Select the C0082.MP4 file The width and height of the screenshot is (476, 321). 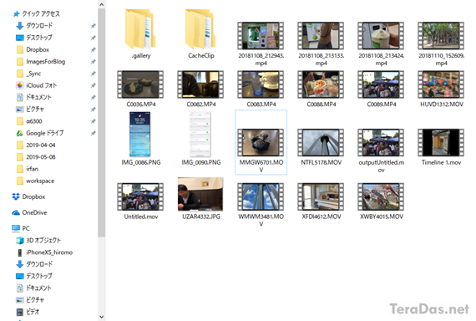pos(200,89)
